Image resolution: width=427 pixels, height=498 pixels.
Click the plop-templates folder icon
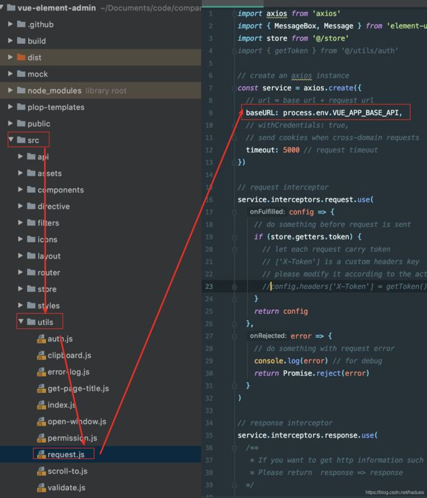pyautogui.click(x=21, y=107)
